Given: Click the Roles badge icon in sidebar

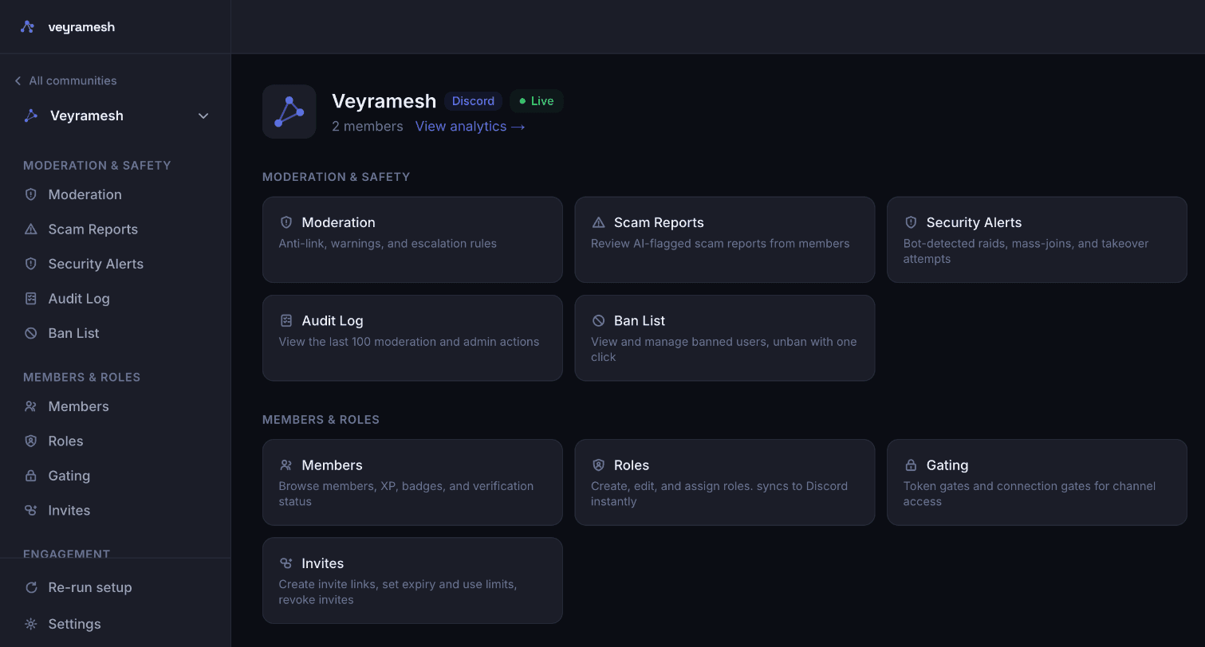Looking at the screenshot, I should [x=31, y=441].
